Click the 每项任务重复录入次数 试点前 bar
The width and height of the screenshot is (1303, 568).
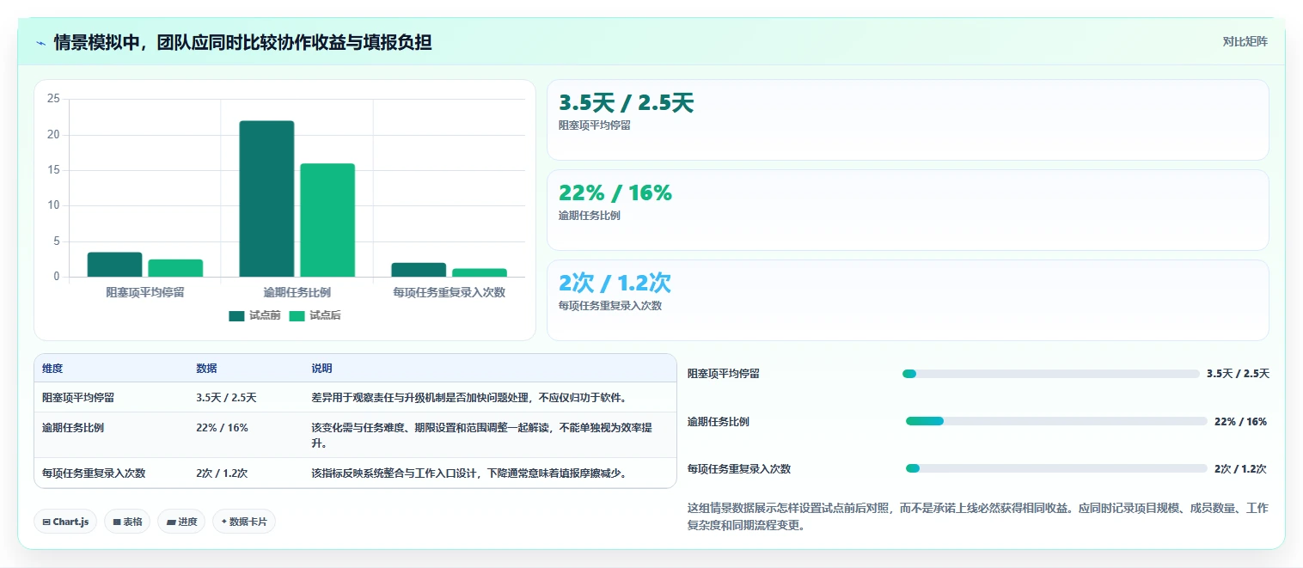[x=419, y=270]
